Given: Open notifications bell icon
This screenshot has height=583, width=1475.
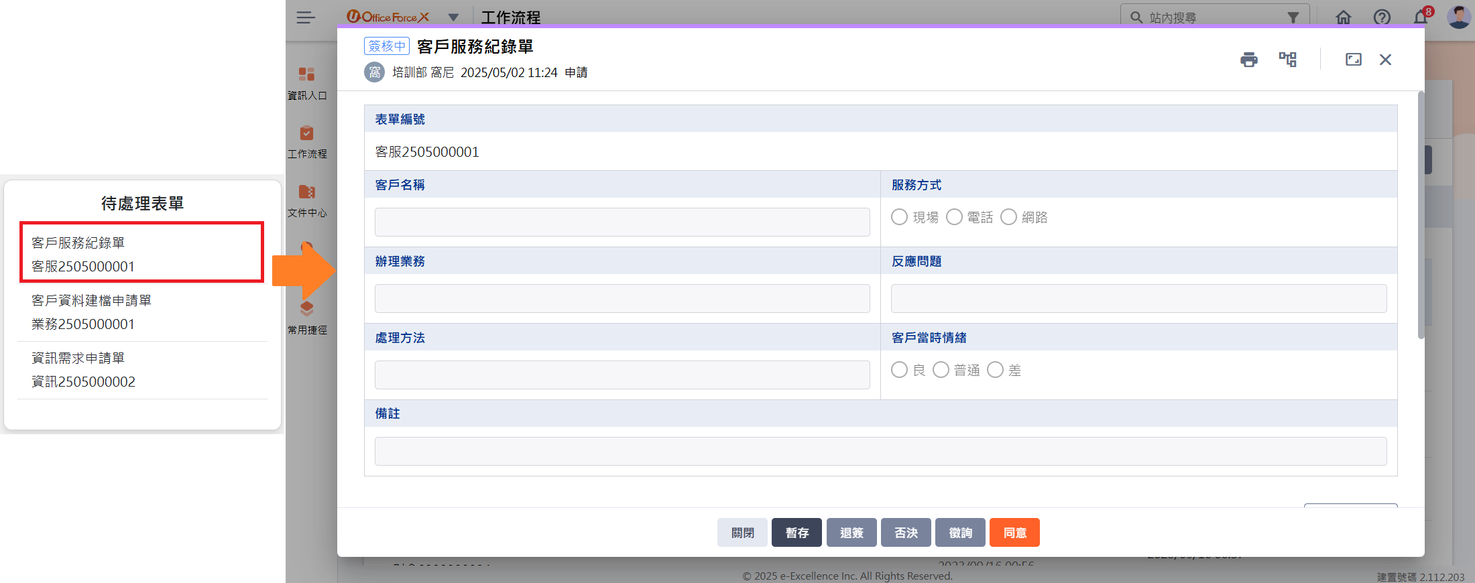Looking at the screenshot, I should point(1420,17).
